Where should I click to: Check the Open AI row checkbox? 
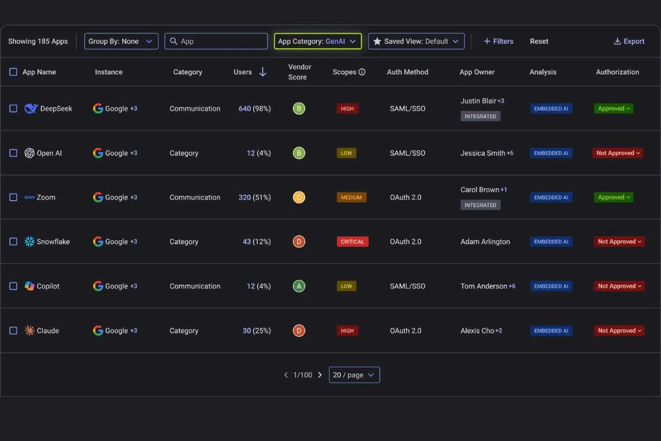(x=13, y=153)
